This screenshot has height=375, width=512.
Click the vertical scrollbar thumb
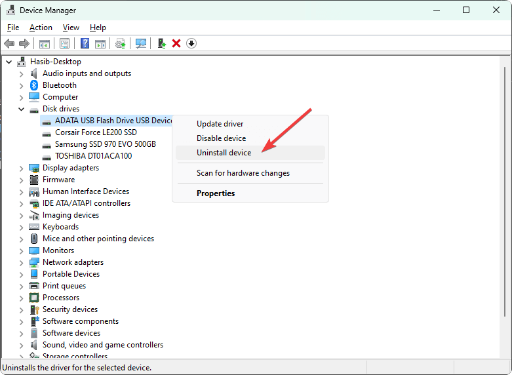[505, 191]
